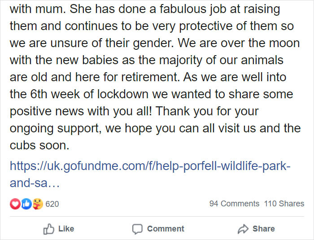This screenshot has height=240, width=314.
Task: Click the curved arrow Share icon
Action: click(243, 229)
